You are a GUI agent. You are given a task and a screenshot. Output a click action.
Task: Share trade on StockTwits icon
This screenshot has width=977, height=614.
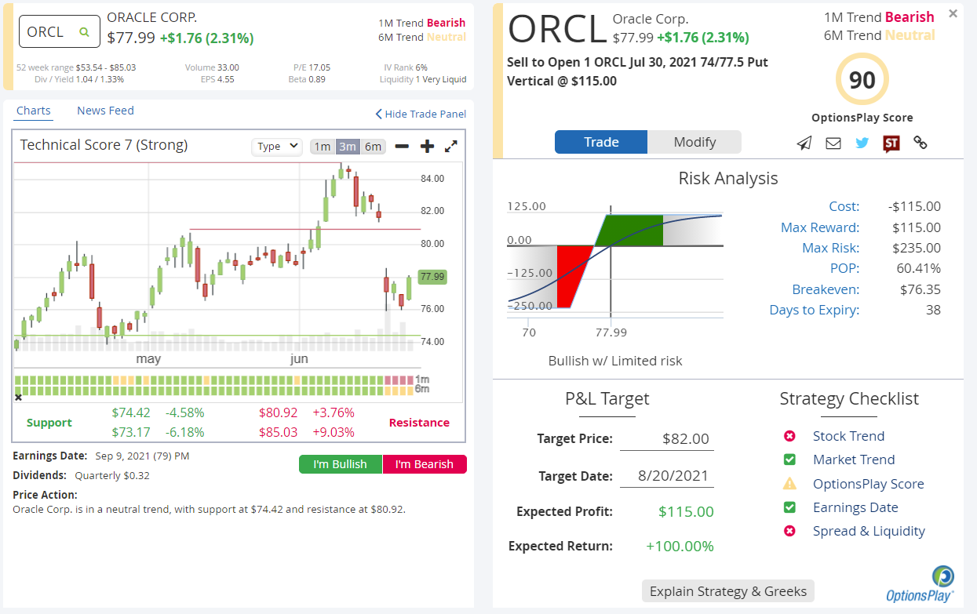tap(891, 143)
